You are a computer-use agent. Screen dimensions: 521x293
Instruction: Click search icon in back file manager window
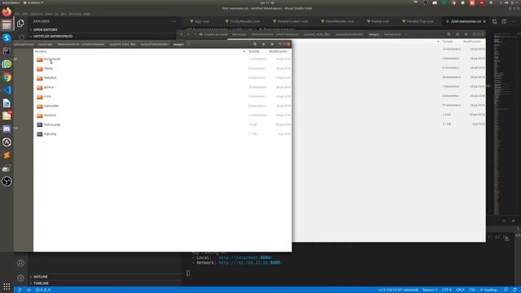[449, 34]
